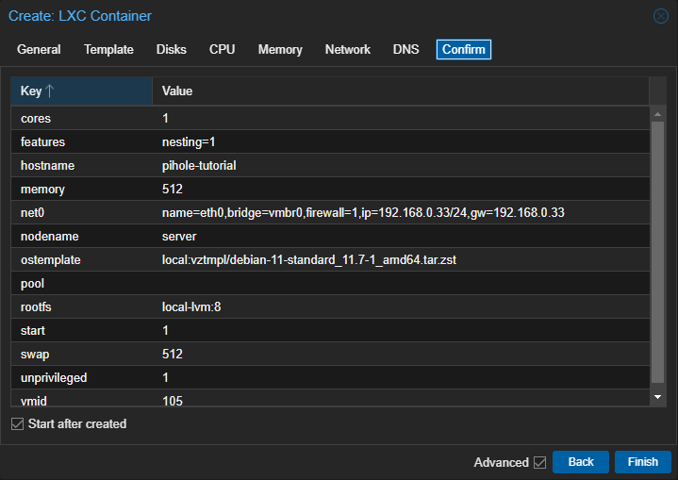
Task: Select the Confirm tab
Action: [x=464, y=50]
